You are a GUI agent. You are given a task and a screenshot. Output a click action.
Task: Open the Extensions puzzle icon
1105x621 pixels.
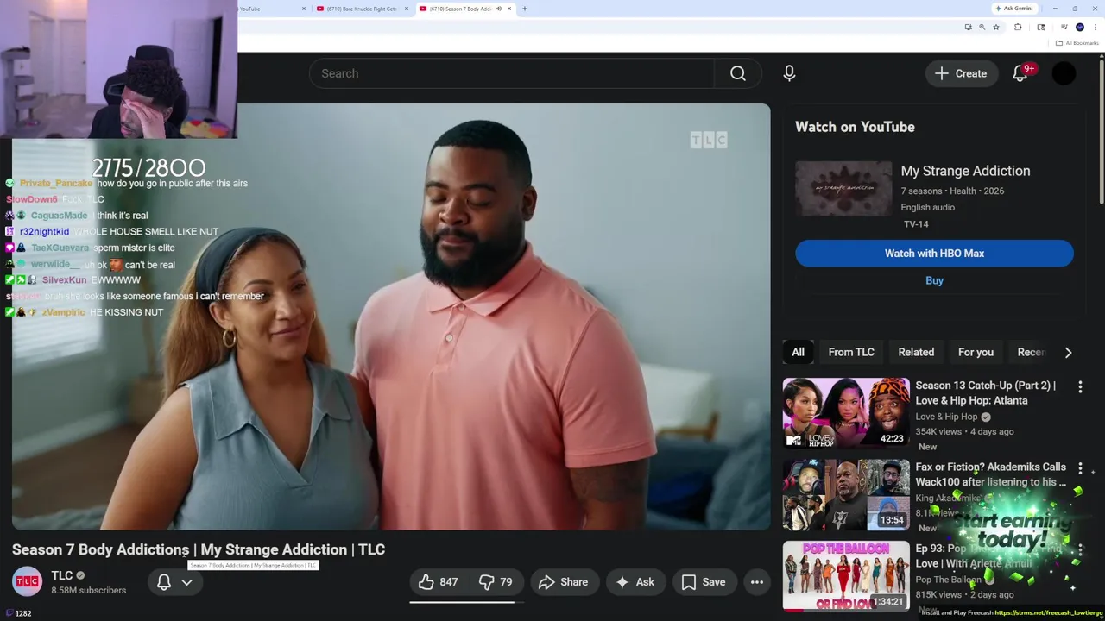1018,27
